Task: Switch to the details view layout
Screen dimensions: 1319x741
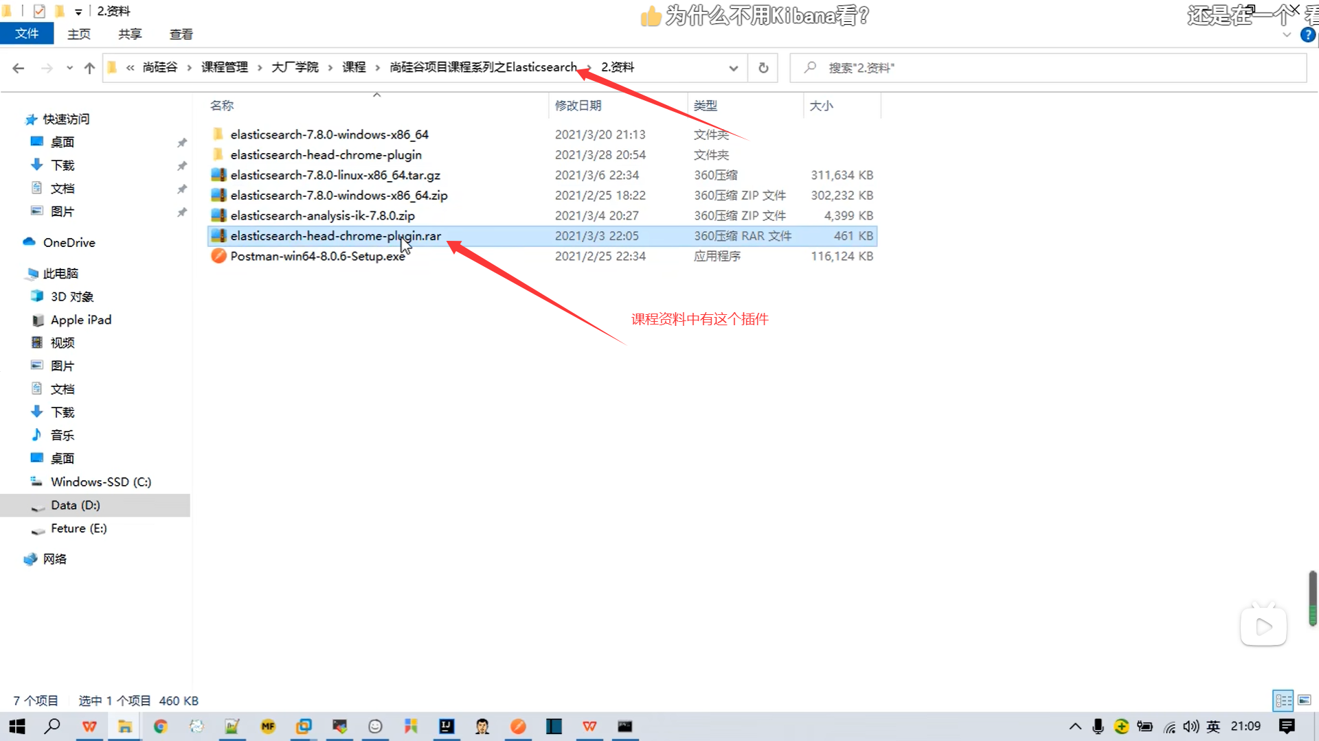Action: pyautogui.click(x=1283, y=701)
